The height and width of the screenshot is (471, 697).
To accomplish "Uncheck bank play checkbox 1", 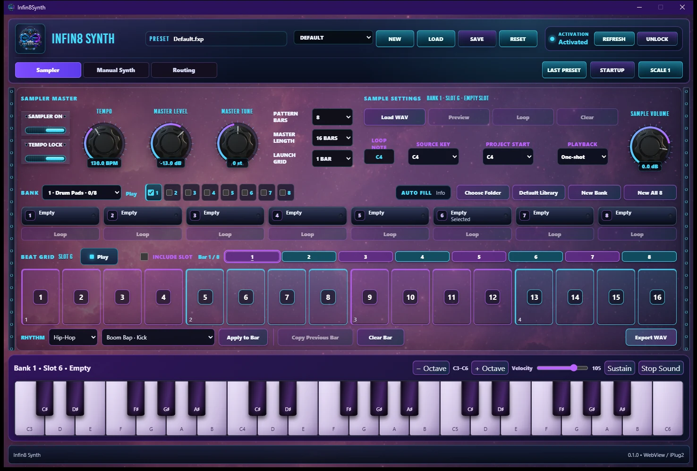I will 151,192.
